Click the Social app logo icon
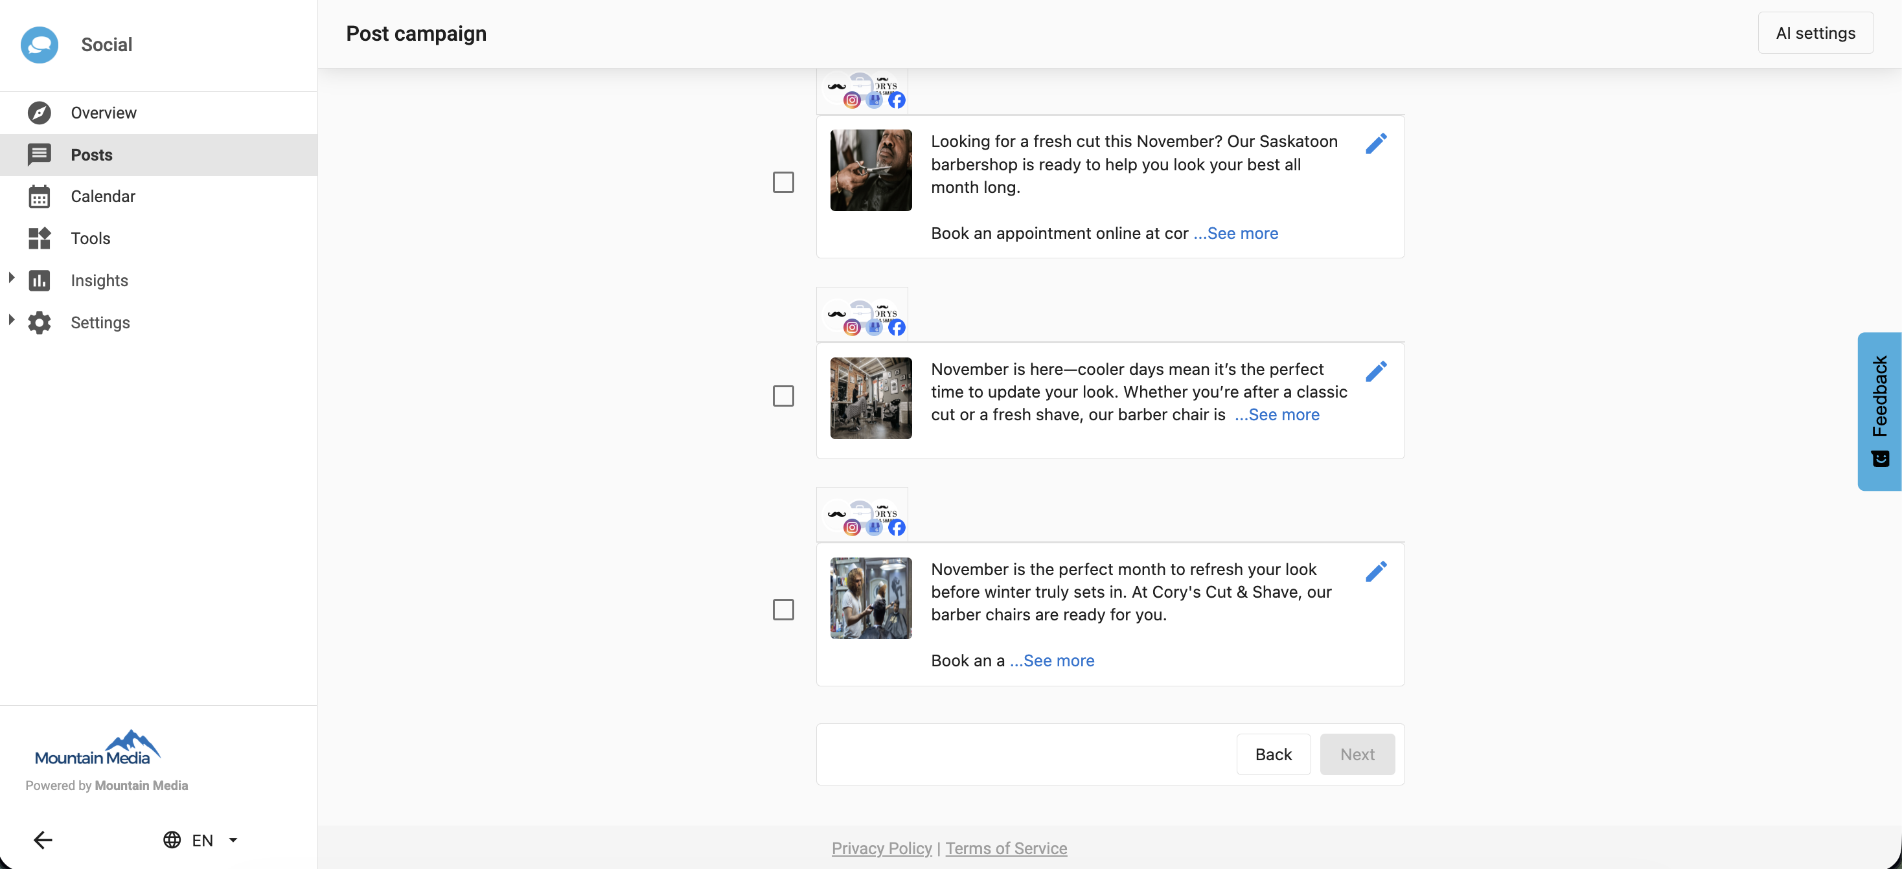 pyautogui.click(x=40, y=44)
